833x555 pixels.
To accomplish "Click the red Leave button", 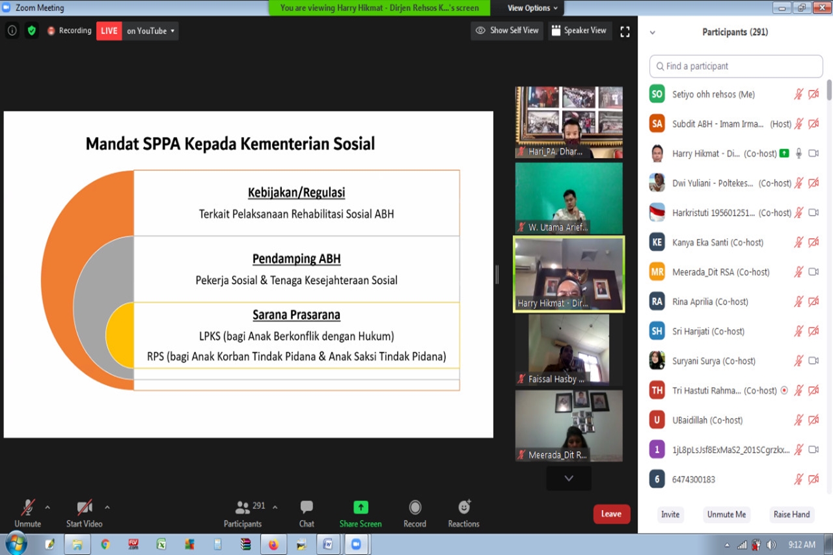I will pos(612,514).
